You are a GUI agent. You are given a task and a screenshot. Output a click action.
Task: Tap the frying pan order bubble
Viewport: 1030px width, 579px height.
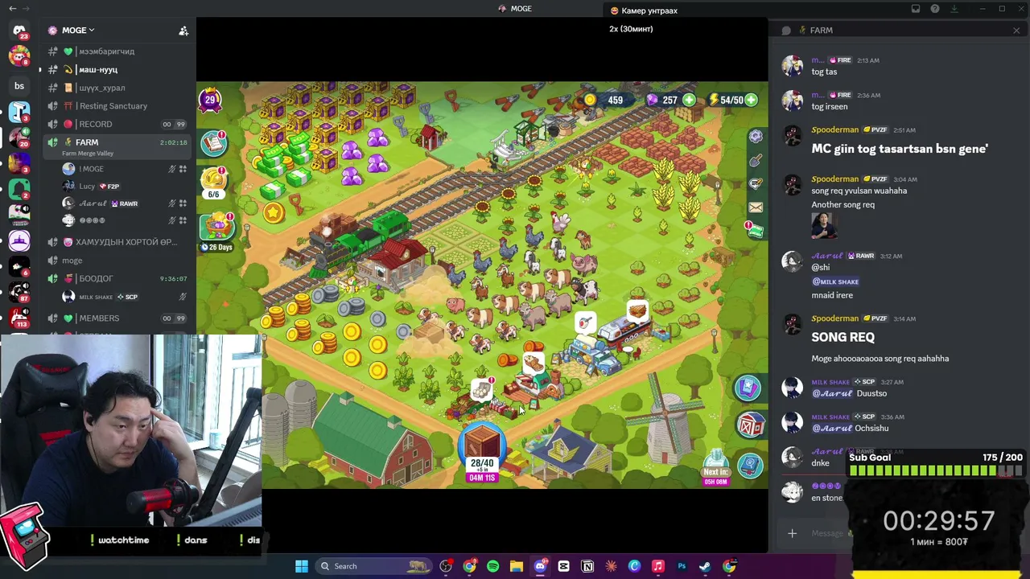pyautogui.click(x=585, y=324)
